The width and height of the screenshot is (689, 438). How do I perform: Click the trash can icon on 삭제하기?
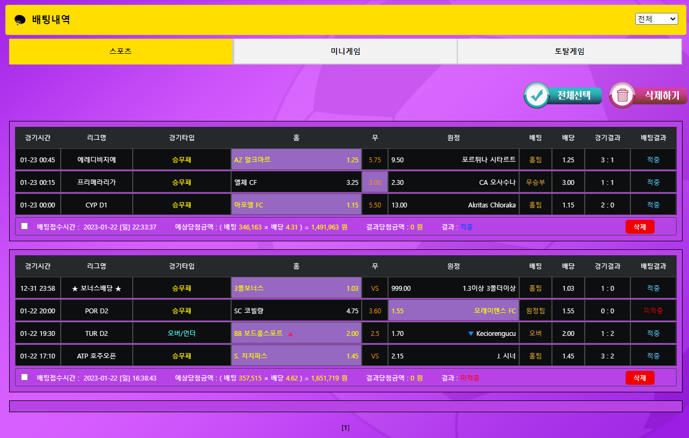coord(622,96)
